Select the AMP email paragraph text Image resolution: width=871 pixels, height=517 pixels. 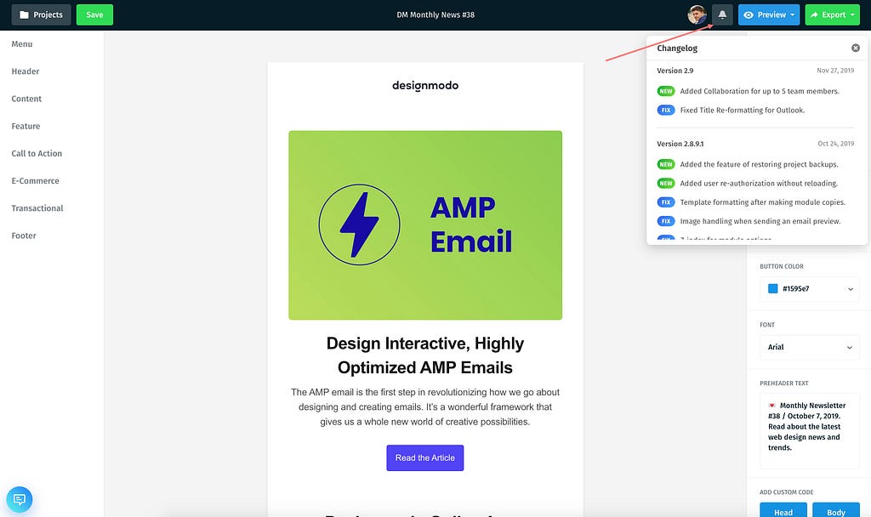pos(425,407)
